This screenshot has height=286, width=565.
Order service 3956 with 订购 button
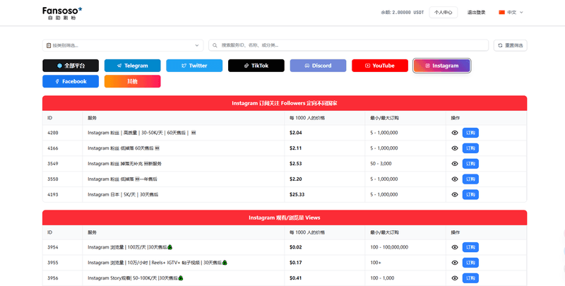click(x=470, y=278)
